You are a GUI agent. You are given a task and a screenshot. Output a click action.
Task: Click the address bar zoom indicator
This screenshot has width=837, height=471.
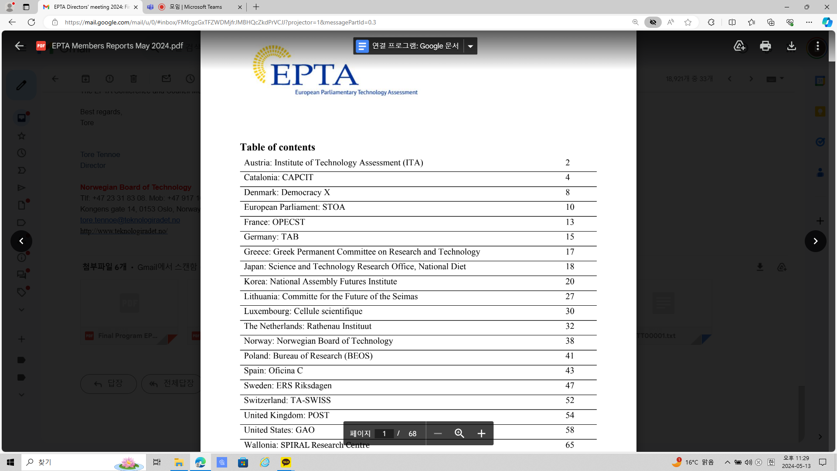[636, 22]
